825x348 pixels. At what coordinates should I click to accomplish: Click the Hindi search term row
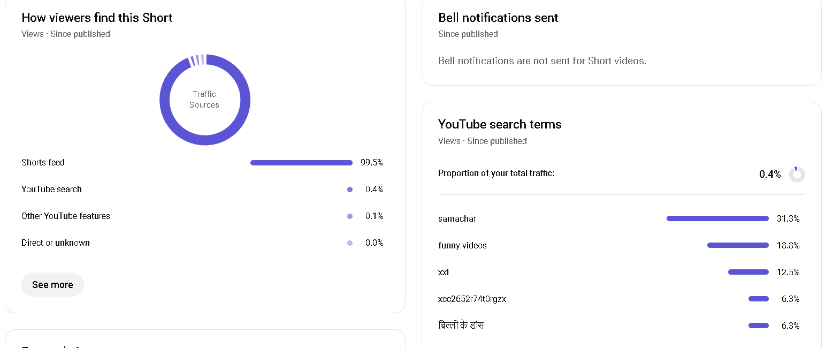tap(461, 326)
